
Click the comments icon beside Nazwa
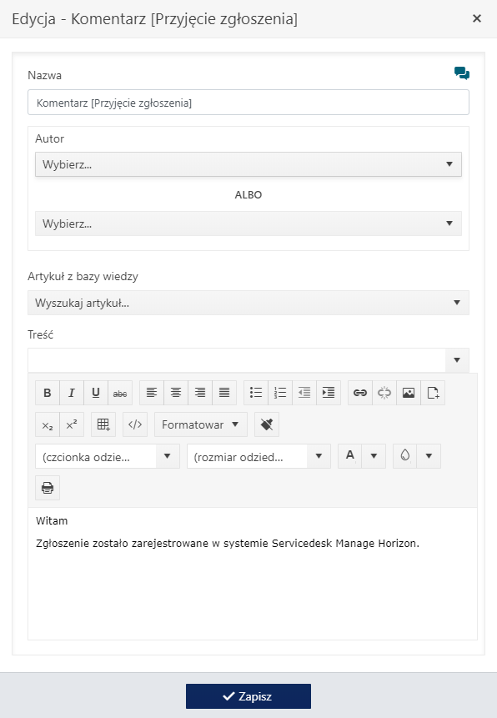(x=462, y=73)
